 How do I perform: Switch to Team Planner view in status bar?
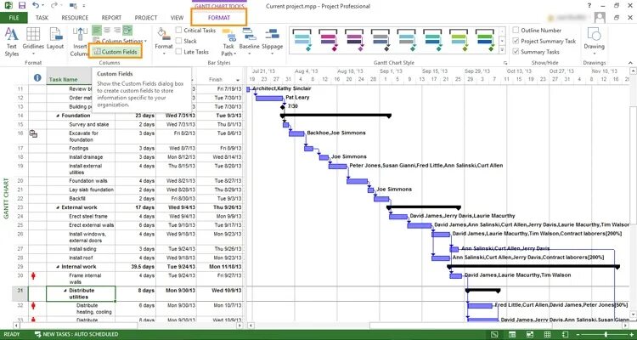click(530, 334)
